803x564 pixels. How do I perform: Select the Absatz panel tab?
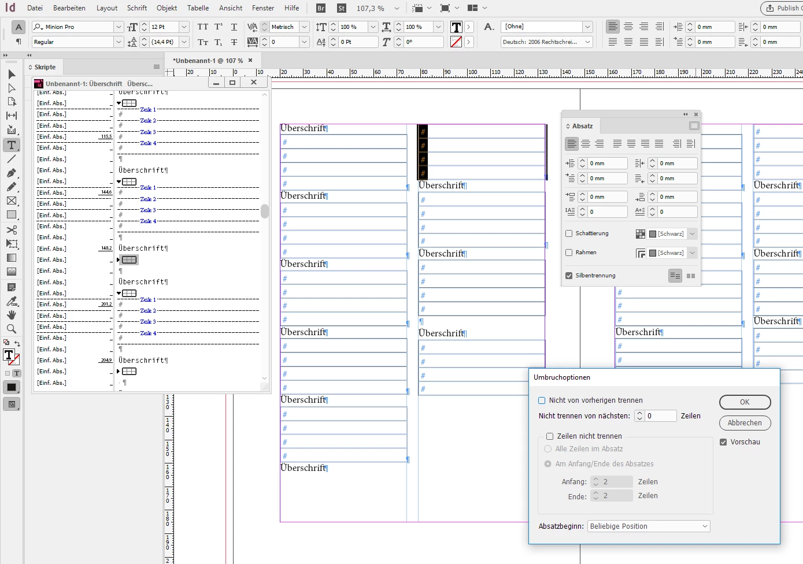[580, 126]
